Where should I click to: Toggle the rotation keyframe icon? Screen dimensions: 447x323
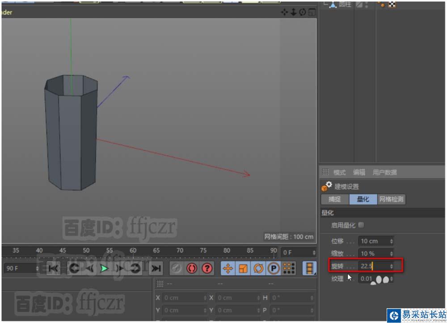click(258, 268)
